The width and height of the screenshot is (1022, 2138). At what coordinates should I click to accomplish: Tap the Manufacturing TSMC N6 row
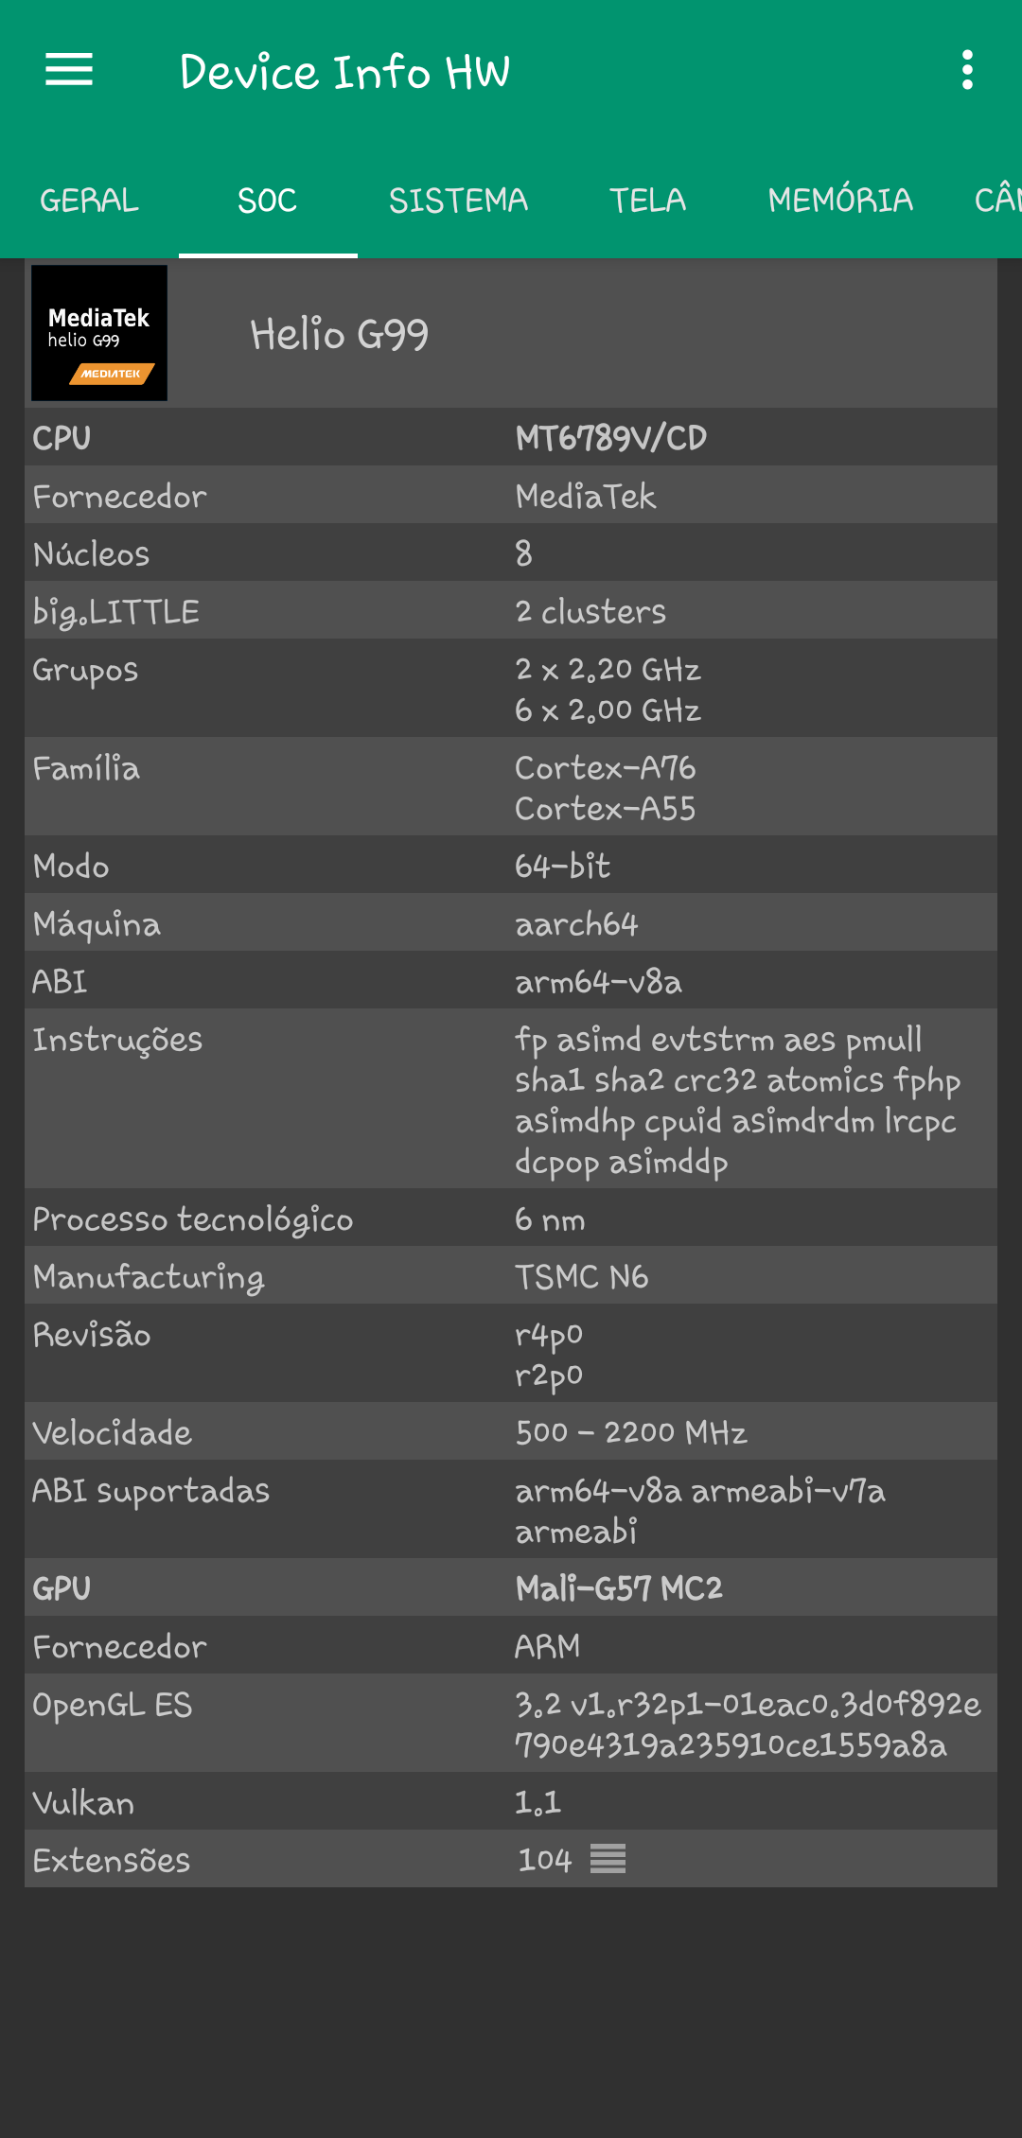click(x=511, y=1276)
